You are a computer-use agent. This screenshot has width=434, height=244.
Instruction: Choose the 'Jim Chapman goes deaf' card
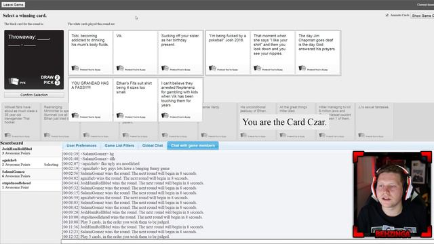click(318, 53)
